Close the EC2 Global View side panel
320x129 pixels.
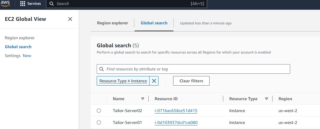pyautogui.click(x=70, y=19)
